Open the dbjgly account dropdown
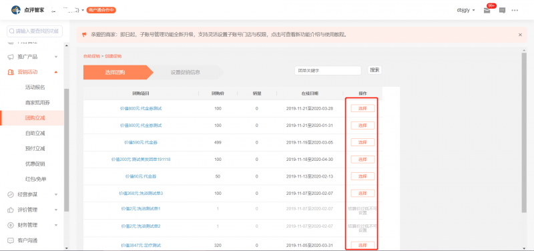 click(x=465, y=10)
